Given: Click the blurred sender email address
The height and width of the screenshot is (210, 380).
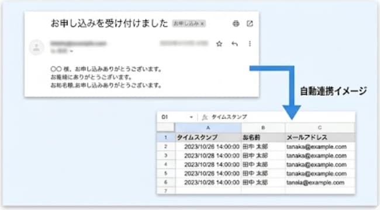Looking at the screenshot, I should point(78,44).
